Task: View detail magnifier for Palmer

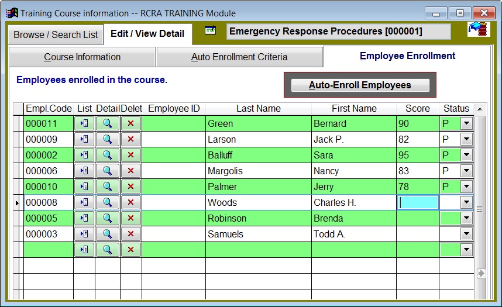Action: [x=108, y=187]
